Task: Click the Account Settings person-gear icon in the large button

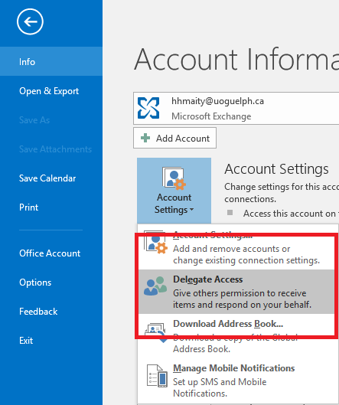Action: click(174, 178)
